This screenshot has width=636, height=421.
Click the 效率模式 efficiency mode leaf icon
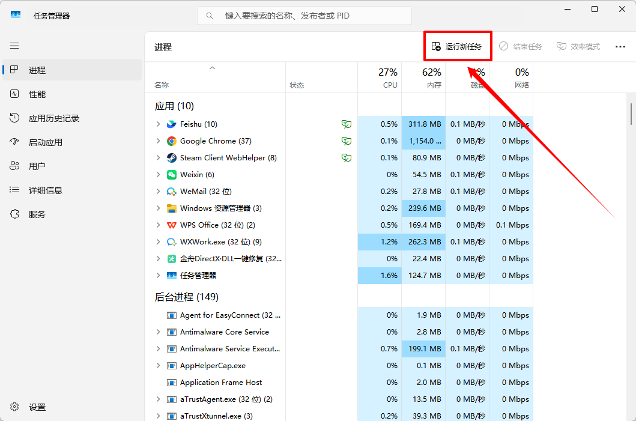click(x=562, y=46)
